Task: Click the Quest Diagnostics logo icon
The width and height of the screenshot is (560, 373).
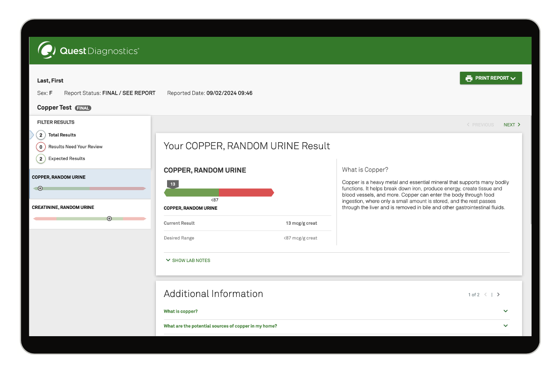Action: 47,50
